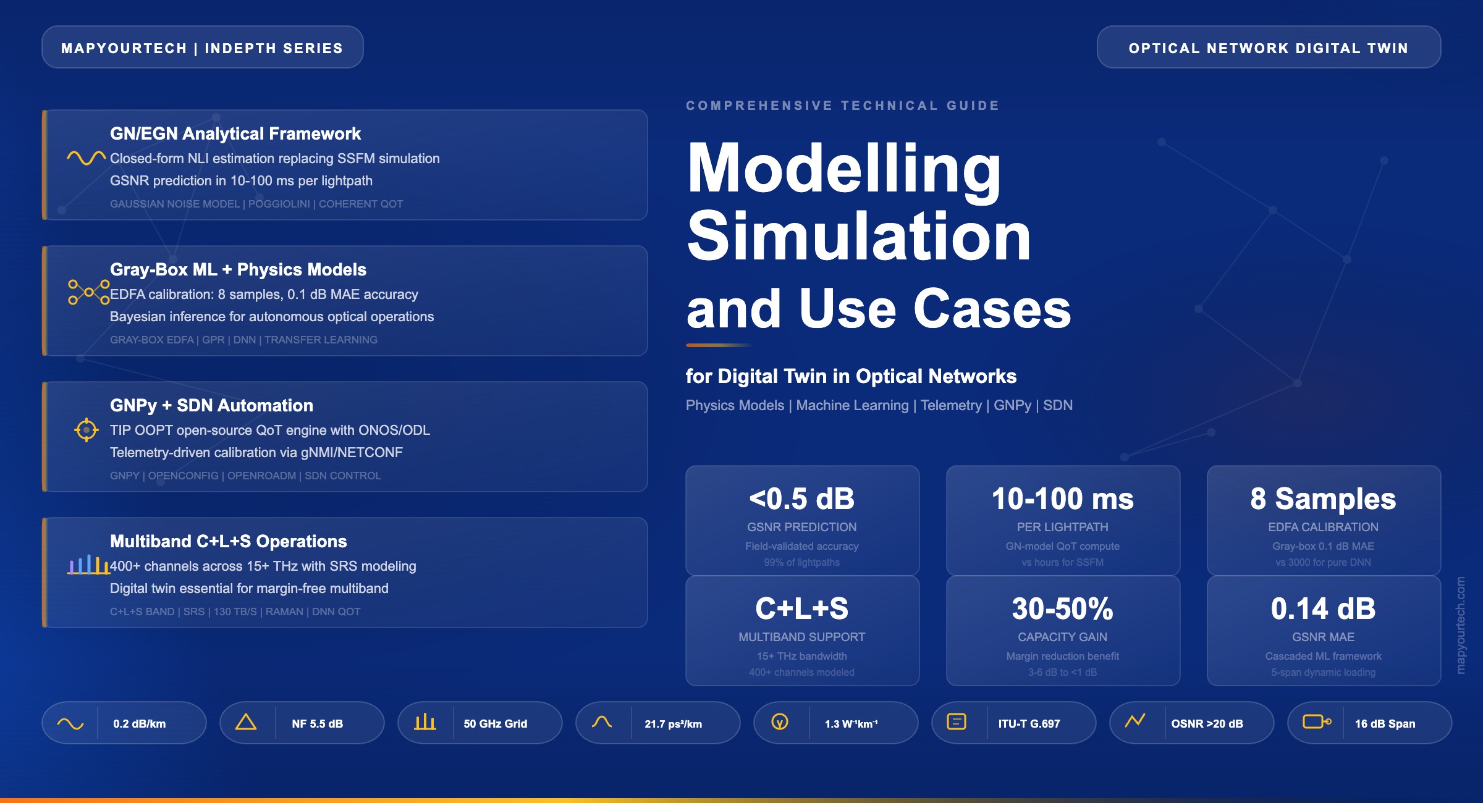Click the triangle icon in NF 5.5 dB pill
1483x803 pixels.
[x=246, y=721]
